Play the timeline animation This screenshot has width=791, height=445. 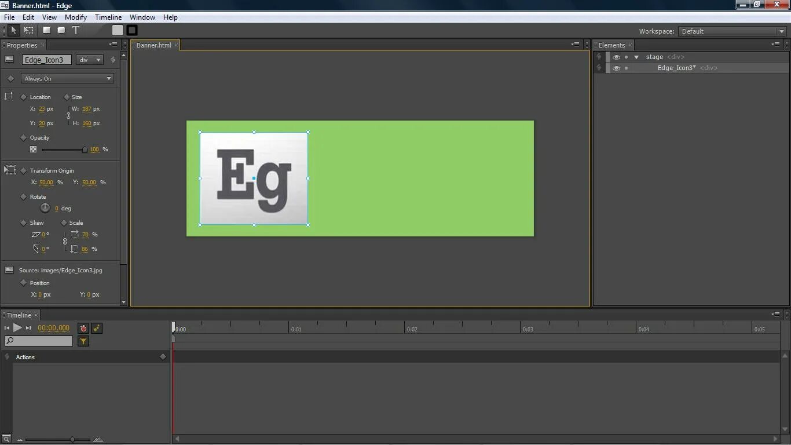point(17,328)
